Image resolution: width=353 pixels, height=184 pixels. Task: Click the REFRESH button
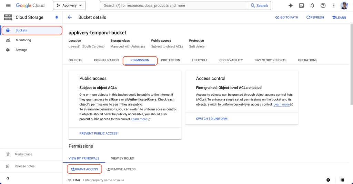point(315,17)
